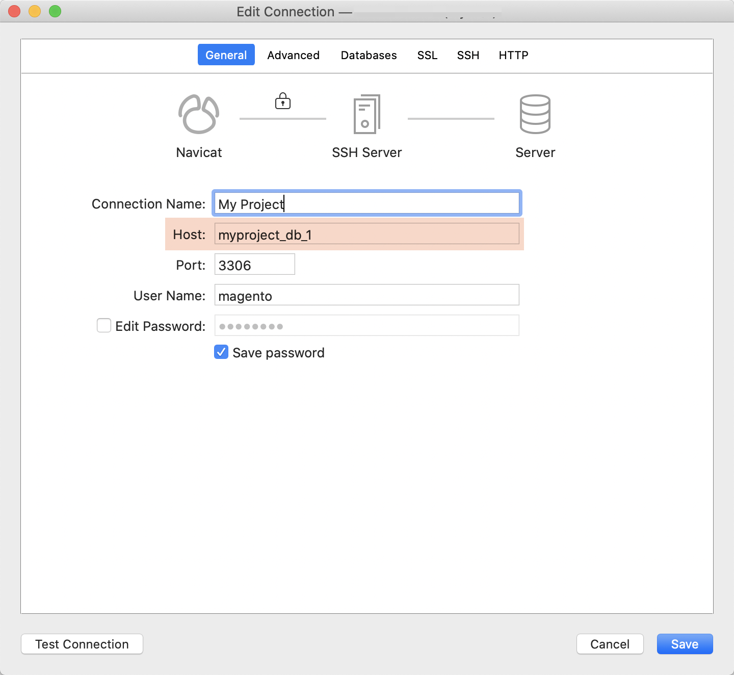Click the Host field containing myproject_db_1

coord(367,234)
